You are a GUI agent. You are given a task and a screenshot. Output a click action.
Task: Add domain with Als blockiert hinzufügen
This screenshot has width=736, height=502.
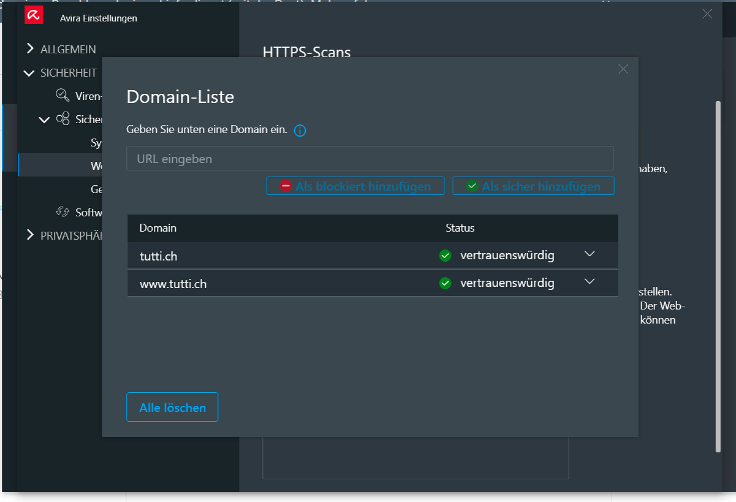(355, 186)
